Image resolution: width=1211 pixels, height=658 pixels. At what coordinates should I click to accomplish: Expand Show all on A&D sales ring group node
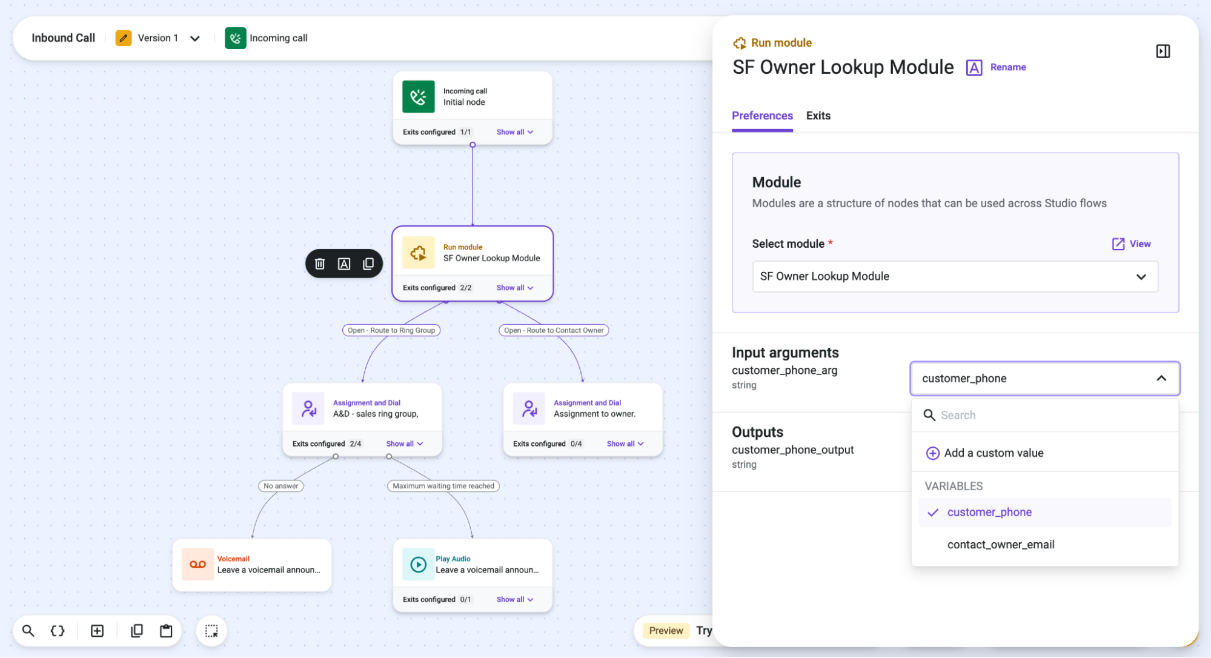click(x=405, y=444)
